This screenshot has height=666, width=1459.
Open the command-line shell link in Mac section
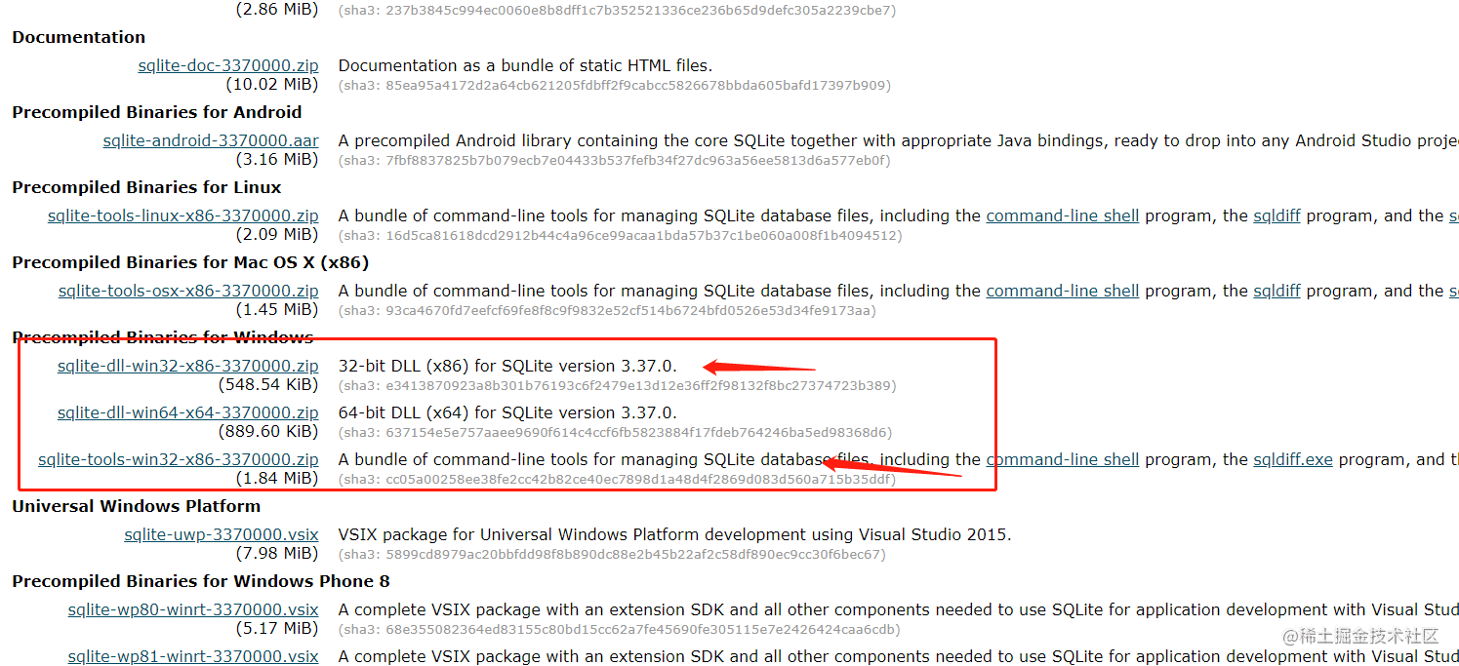(1063, 291)
